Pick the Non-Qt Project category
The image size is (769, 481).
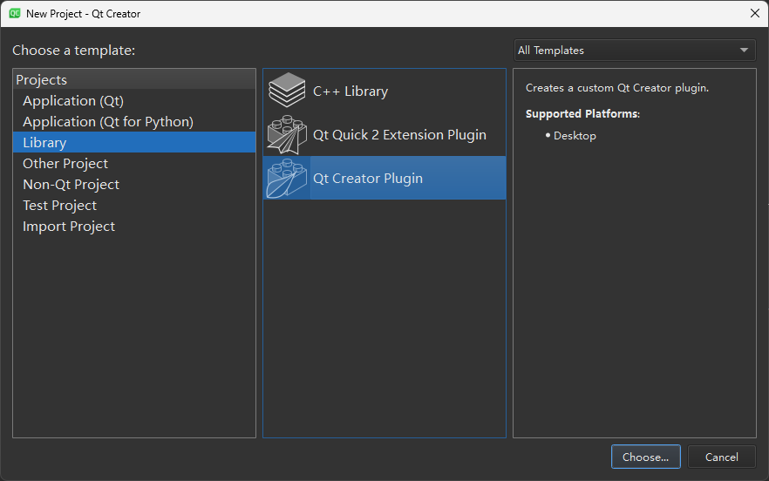click(134, 185)
